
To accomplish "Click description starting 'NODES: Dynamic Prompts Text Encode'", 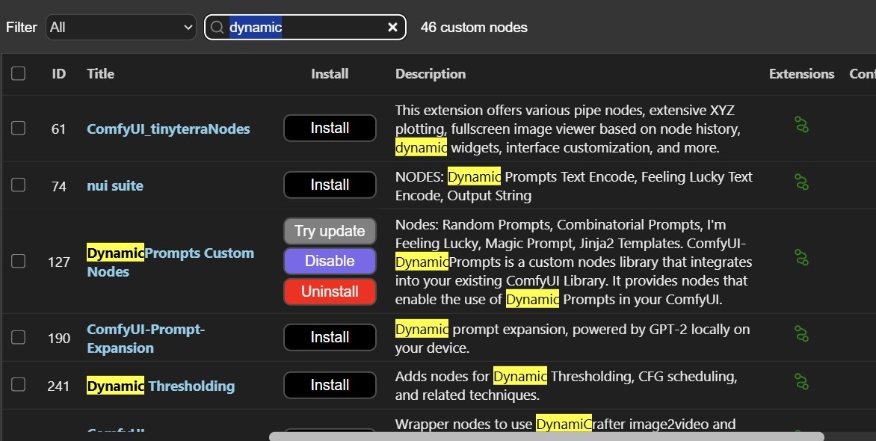I will (x=574, y=186).
